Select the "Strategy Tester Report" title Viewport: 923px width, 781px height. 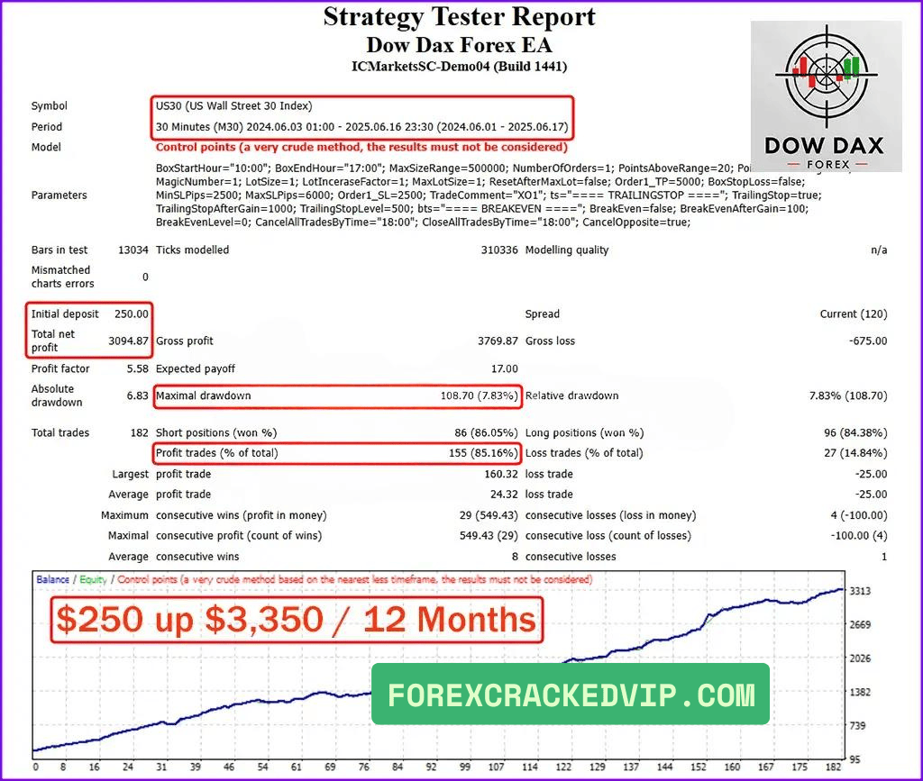pyautogui.click(x=459, y=16)
